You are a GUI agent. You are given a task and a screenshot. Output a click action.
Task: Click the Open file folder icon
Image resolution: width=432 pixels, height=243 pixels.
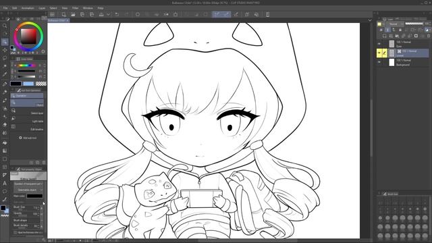click(73, 14)
